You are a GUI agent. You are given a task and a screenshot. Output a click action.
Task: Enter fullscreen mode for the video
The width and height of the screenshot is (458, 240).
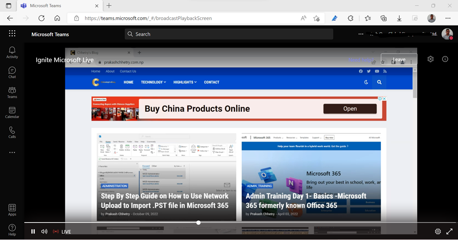coord(449,232)
